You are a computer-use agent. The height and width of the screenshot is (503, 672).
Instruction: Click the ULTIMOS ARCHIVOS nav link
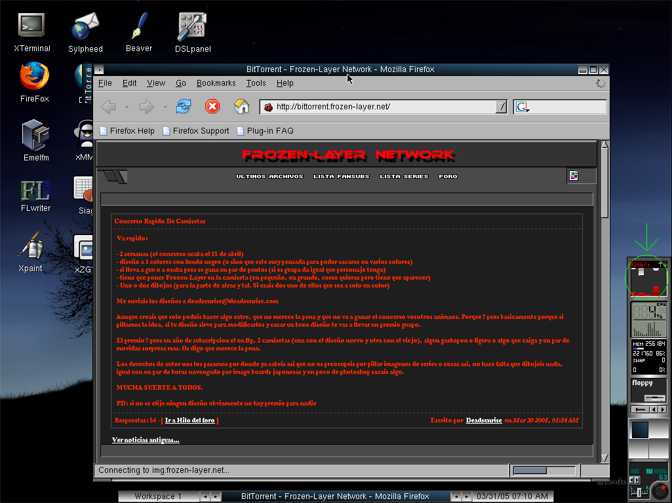pos(269,176)
